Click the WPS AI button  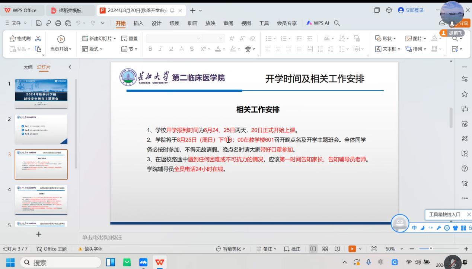(318, 23)
